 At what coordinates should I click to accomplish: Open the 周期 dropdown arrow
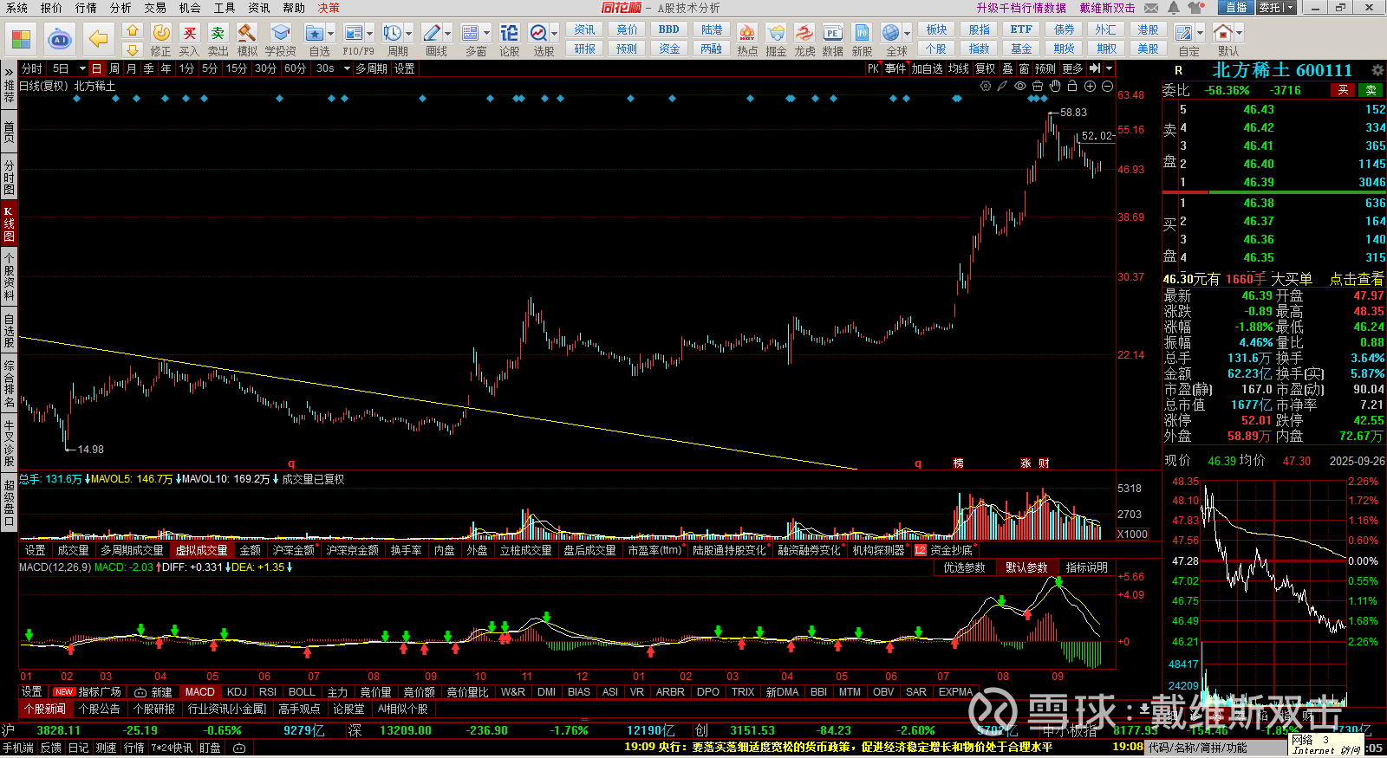[408, 34]
